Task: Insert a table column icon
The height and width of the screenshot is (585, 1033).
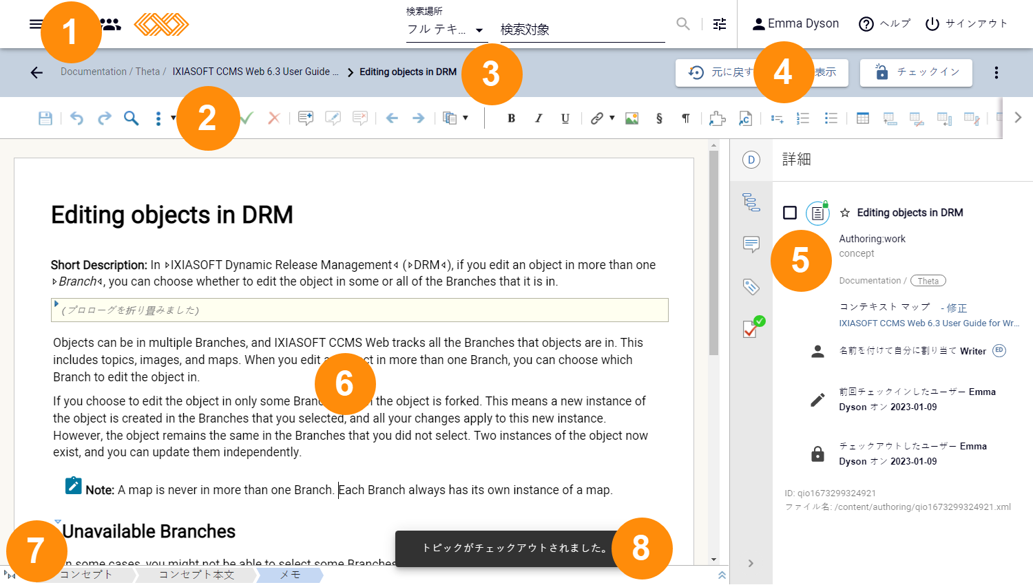Action: pos(944,118)
